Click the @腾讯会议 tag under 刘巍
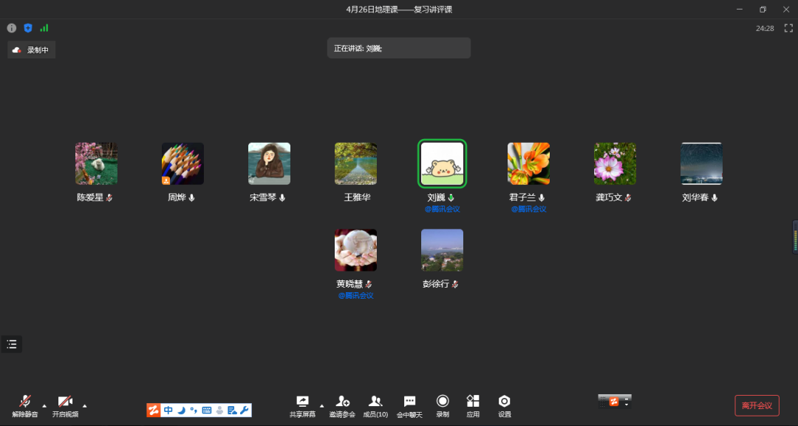798x426 pixels. coord(443,209)
